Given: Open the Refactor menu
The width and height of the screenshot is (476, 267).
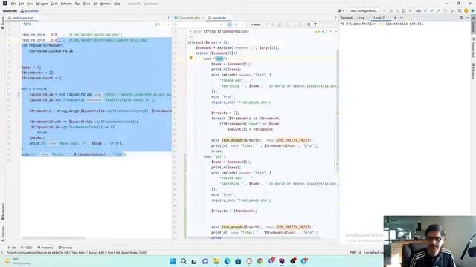Looking at the screenshot, I should pos(66,4).
